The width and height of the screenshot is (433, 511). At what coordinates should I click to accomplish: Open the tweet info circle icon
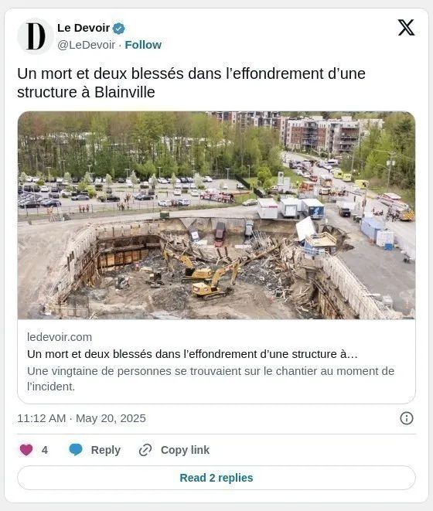[x=406, y=418]
